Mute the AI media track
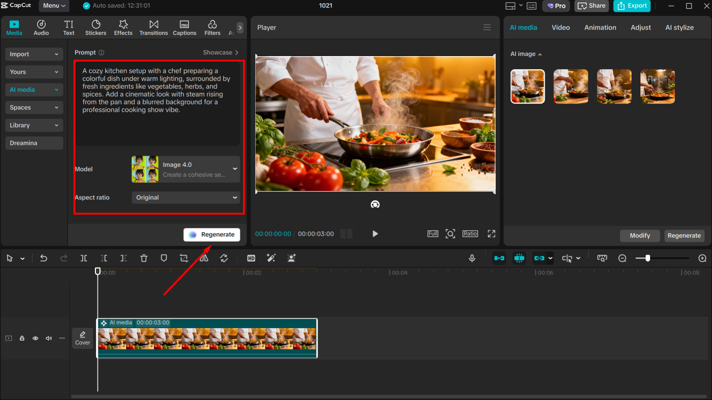Image resolution: width=712 pixels, height=400 pixels. coord(49,338)
